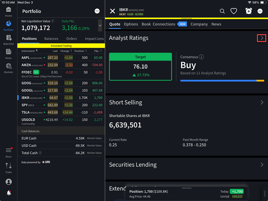
Task: Expand the Analyst Ratings section chevron
Action: coord(261,38)
